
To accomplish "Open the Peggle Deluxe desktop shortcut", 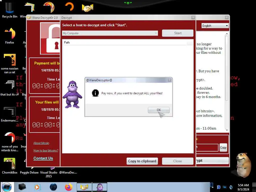I will tap(29, 172).
